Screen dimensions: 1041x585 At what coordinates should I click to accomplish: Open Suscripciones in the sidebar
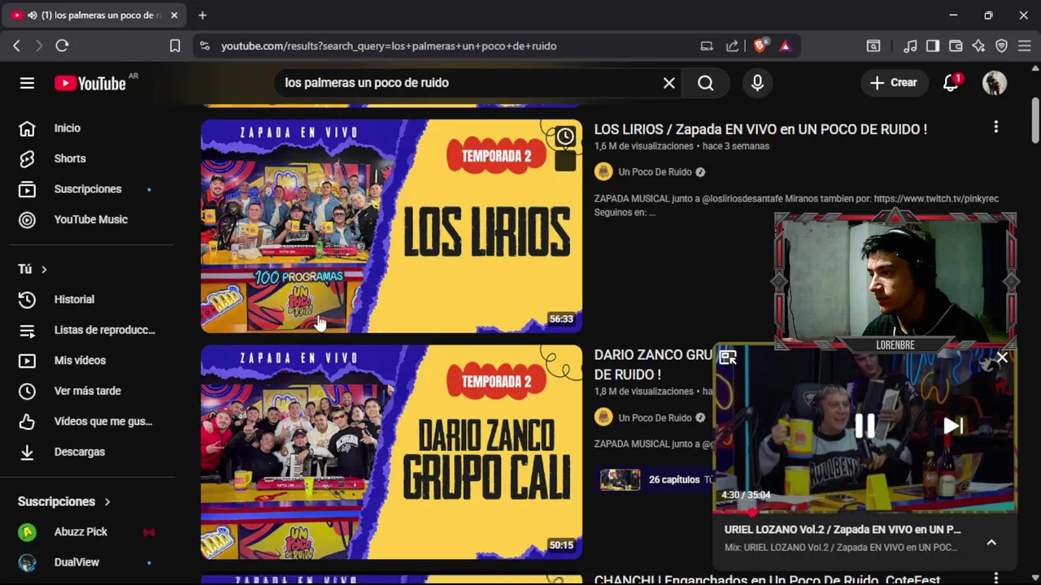(88, 188)
